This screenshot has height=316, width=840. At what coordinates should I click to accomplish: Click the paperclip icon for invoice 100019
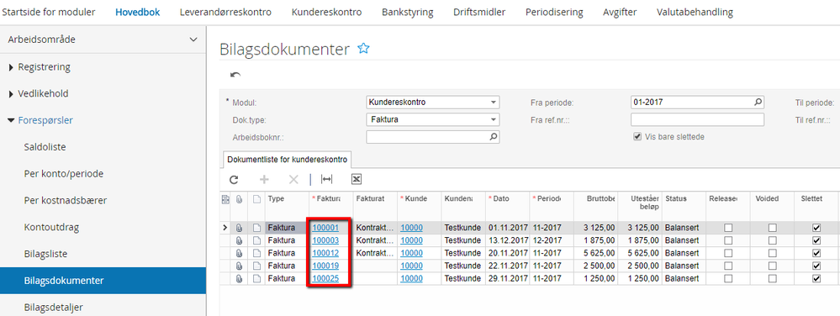coord(240,266)
